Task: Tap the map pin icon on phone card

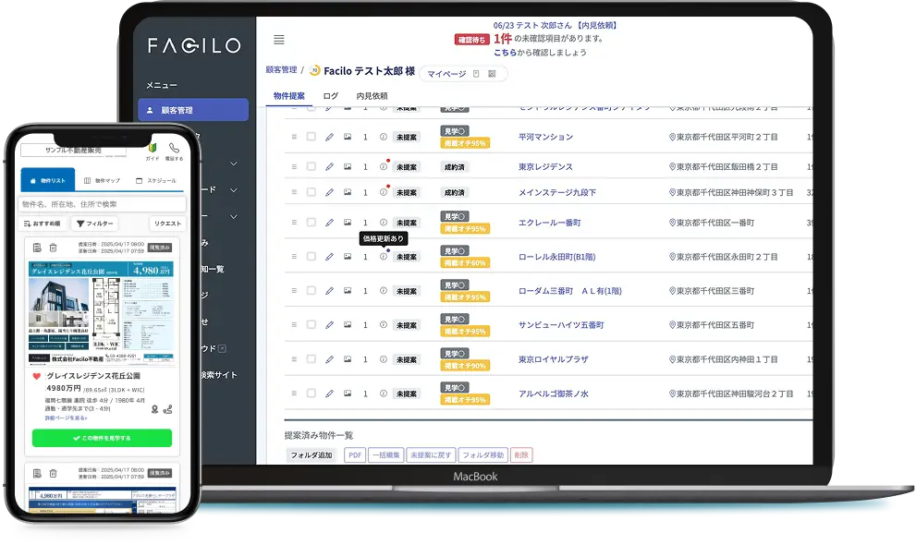Action: (154, 409)
